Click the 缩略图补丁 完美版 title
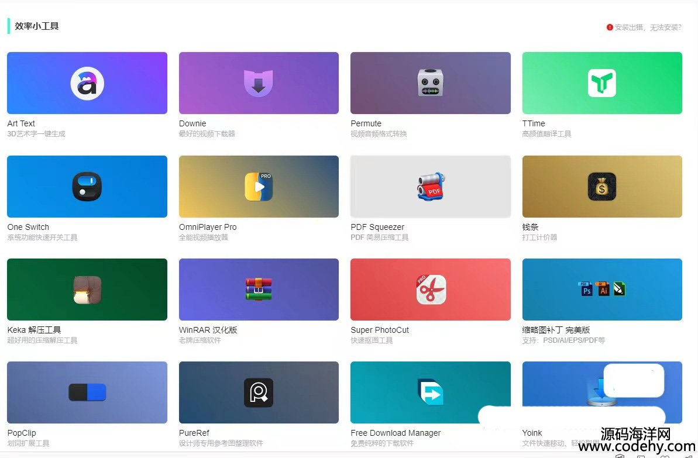The width and height of the screenshot is (698, 458). click(x=556, y=330)
